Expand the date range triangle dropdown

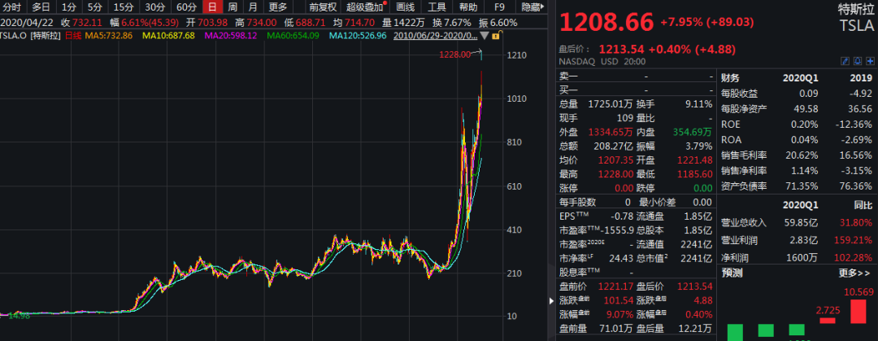click(x=485, y=37)
